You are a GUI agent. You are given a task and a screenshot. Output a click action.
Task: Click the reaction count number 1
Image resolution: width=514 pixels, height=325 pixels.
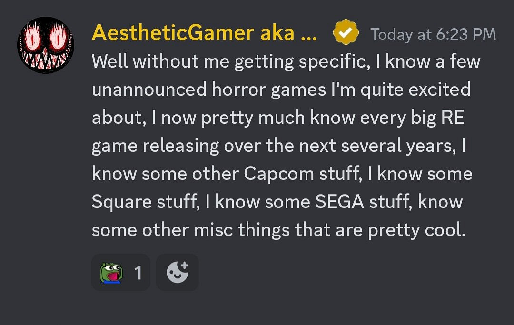click(138, 273)
